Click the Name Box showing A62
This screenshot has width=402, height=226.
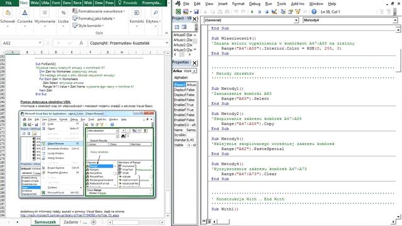19,43
